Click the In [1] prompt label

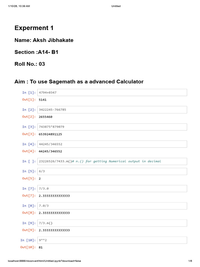[x=29, y=93]
